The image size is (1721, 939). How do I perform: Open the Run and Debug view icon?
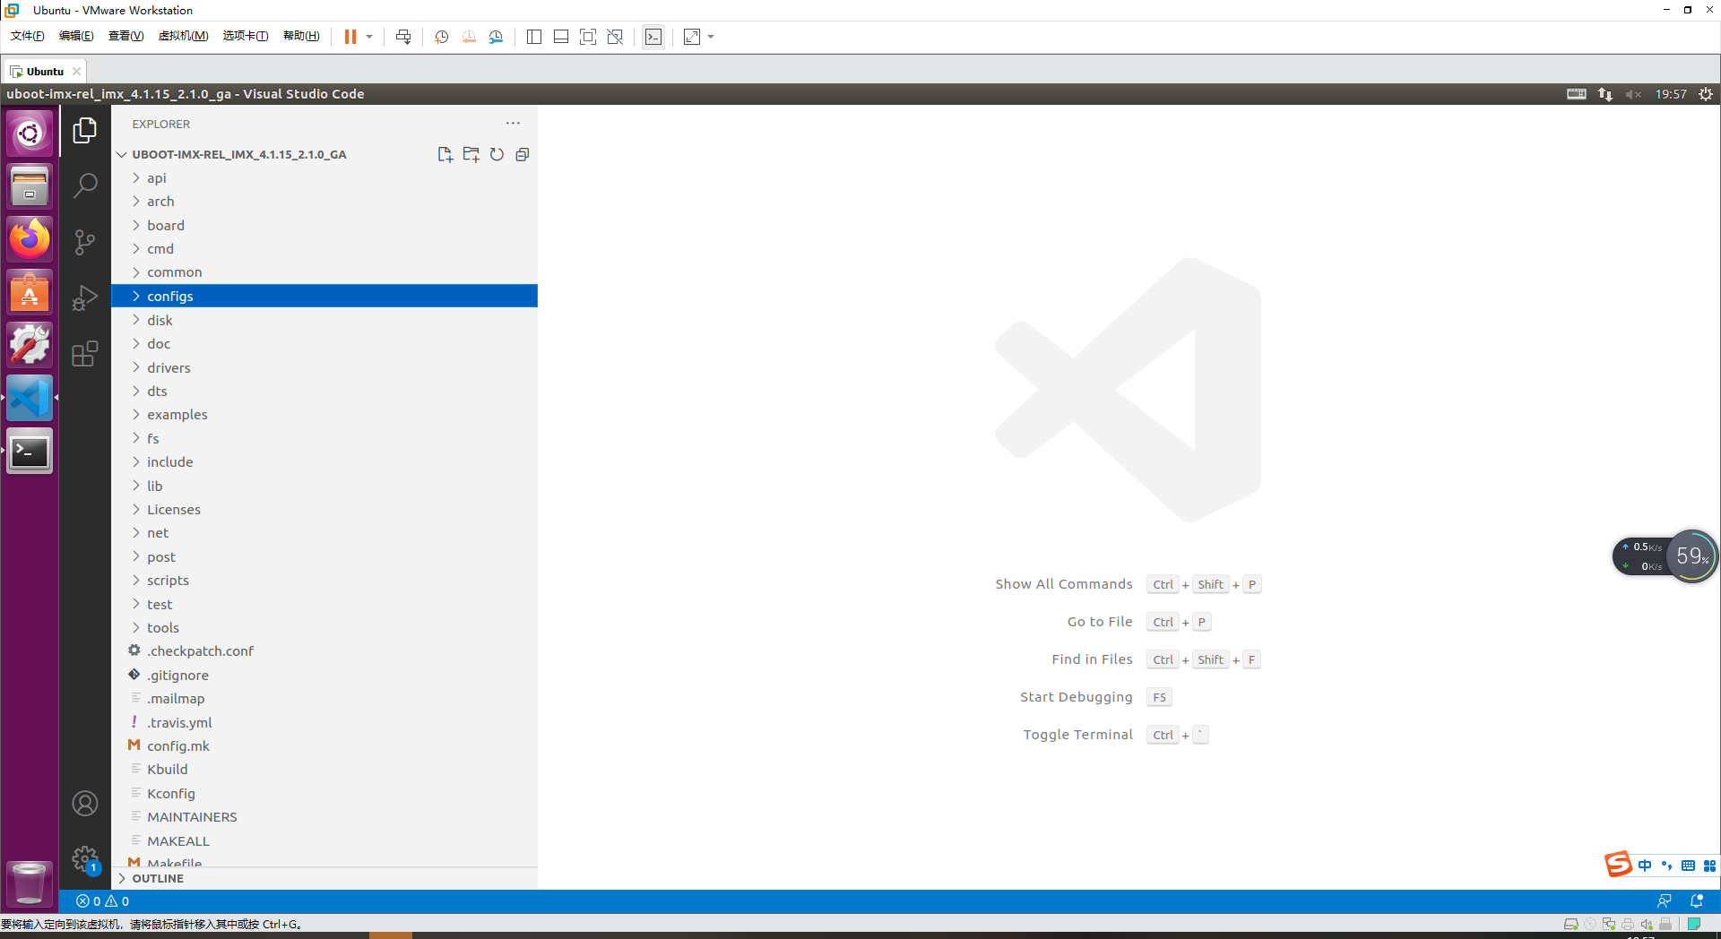click(85, 297)
